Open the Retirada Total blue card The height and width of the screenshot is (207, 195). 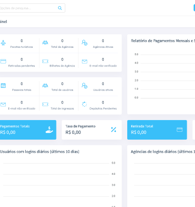coord(157,130)
